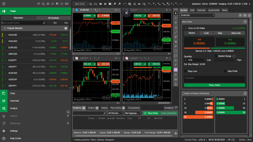This screenshot has width=253, height=142.
Task: Enable the Stop Loss checkbox
Action: coord(186,71)
